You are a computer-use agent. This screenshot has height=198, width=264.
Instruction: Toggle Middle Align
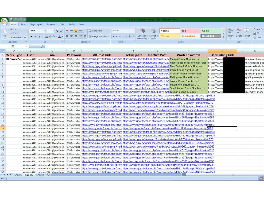[x=72, y=31]
